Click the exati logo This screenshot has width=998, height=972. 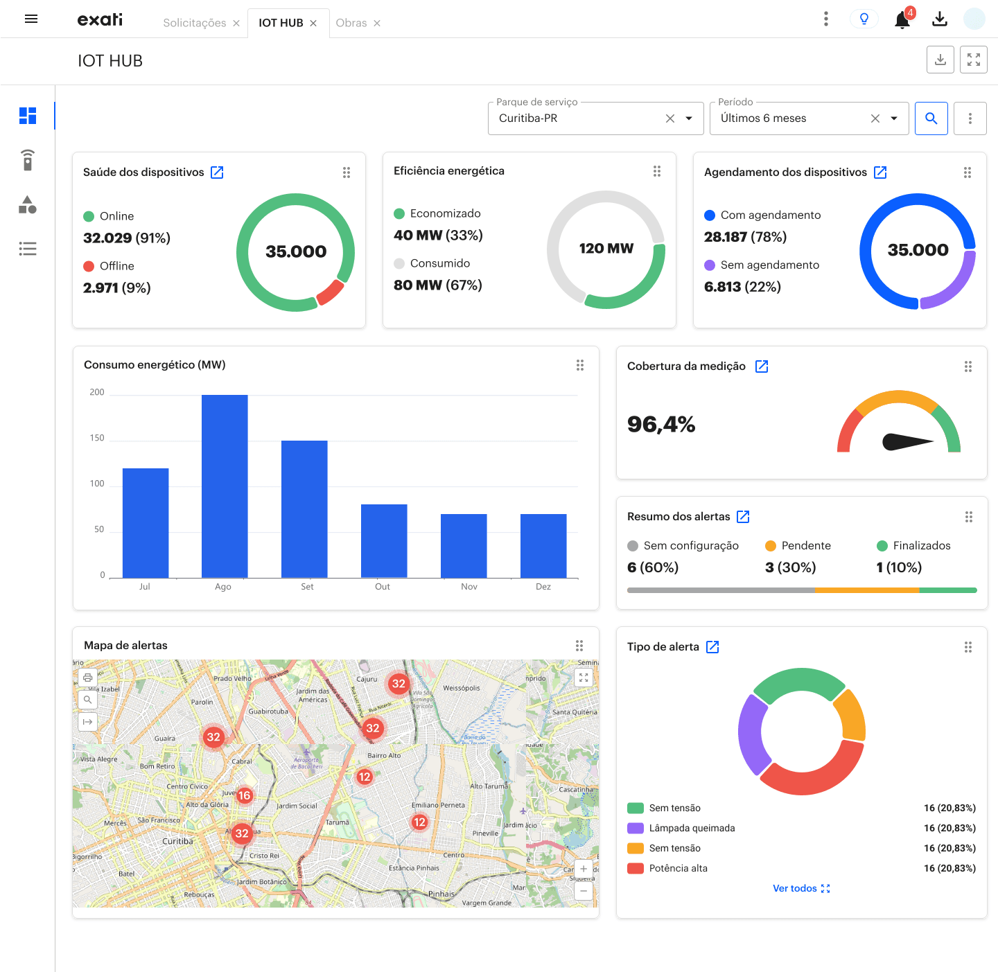(100, 19)
